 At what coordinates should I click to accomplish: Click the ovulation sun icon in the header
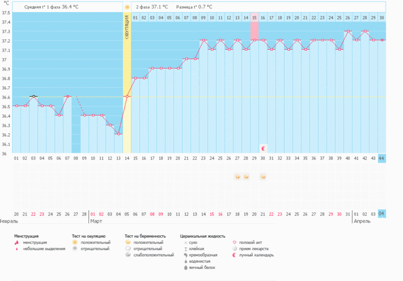[x=127, y=7]
